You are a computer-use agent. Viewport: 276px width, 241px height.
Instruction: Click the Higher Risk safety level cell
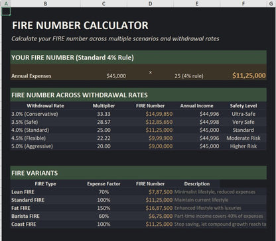pos(243,146)
